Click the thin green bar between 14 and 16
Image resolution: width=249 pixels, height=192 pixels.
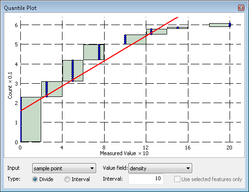178,28
